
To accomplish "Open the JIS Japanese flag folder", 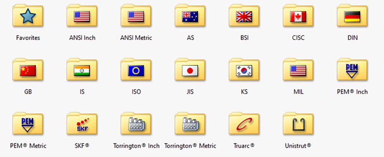I will 190,70.
